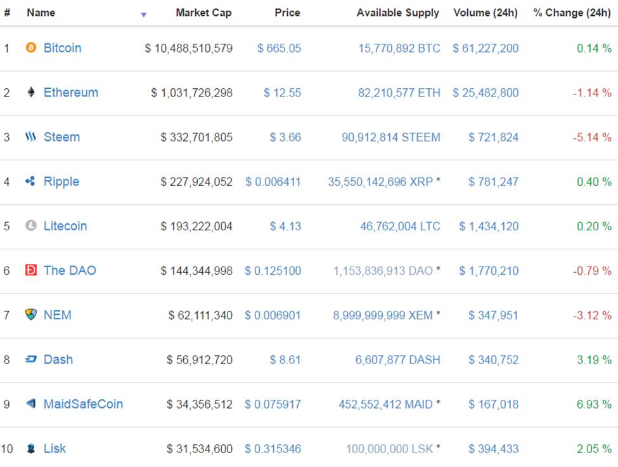Click supply 35,550,142,696 XRP
The height and width of the screenshot is (467, 618).
[380, 182]
